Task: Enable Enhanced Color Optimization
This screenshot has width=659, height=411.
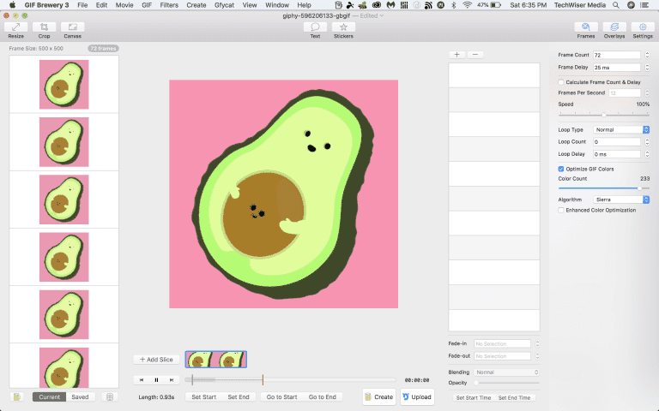Action: point(561,210)
